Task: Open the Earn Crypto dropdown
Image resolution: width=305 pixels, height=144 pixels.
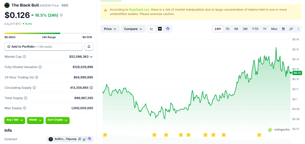Action: coord(58,120)
